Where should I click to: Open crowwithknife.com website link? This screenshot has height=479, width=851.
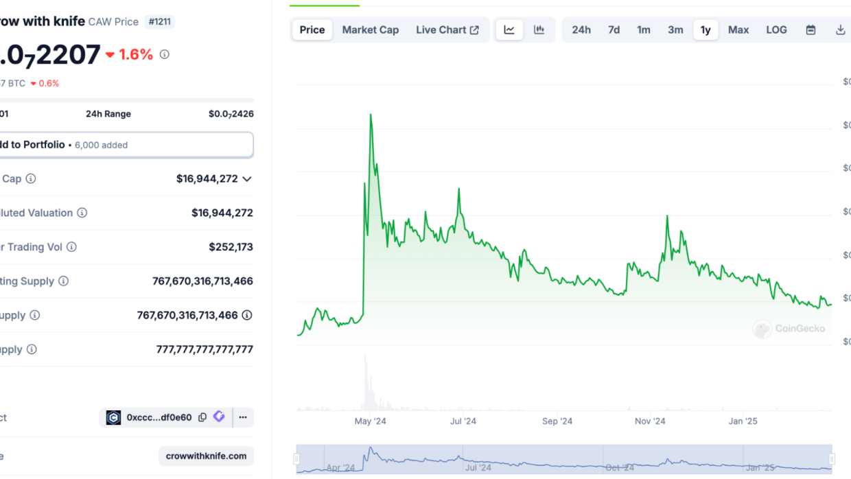tap(206, 456)
